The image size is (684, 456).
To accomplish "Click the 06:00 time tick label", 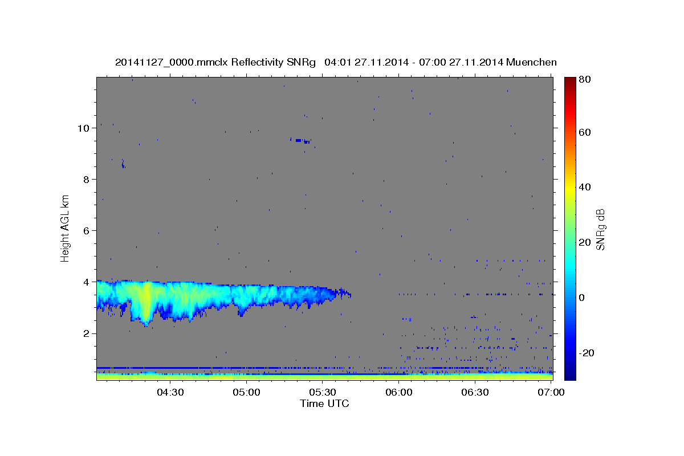I will click(399, 392).
